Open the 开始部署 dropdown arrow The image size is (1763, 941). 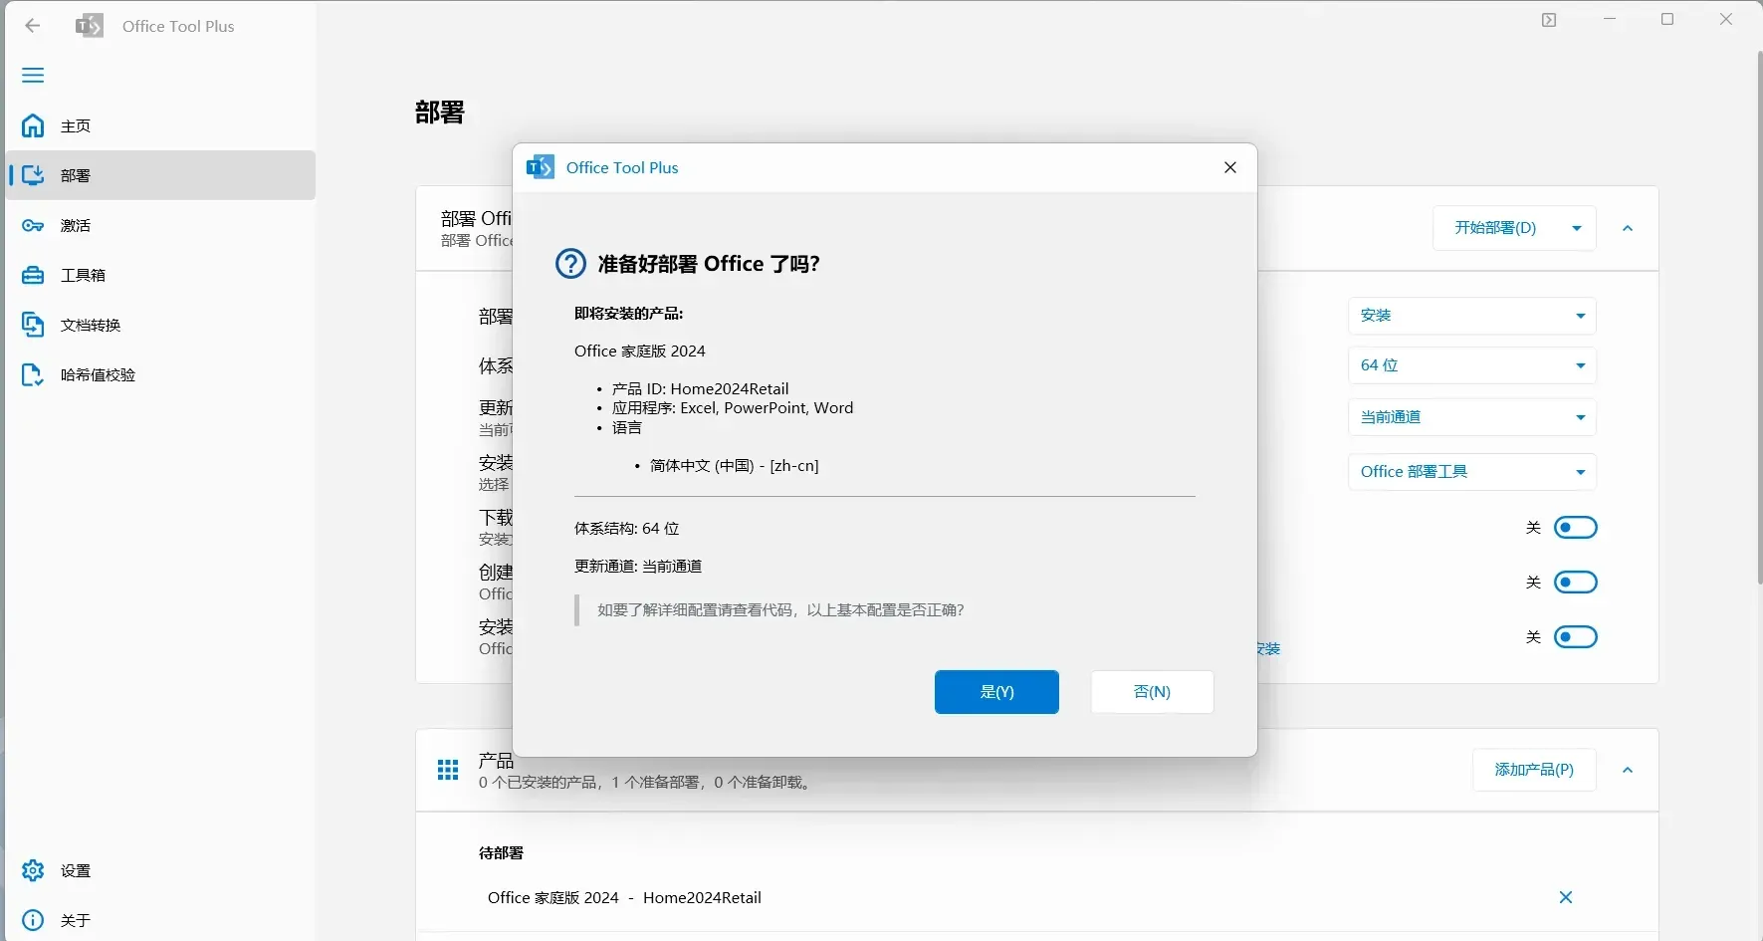1577,228
